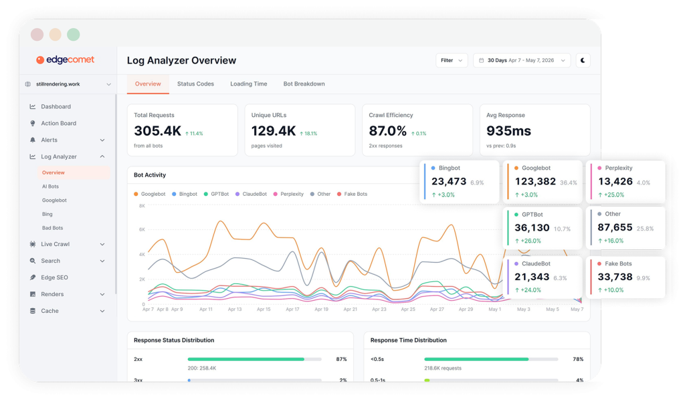Screen dimensions: 685x401
Task: Toggle dark mode with the moon icon
Action: (x=583, y=60)
